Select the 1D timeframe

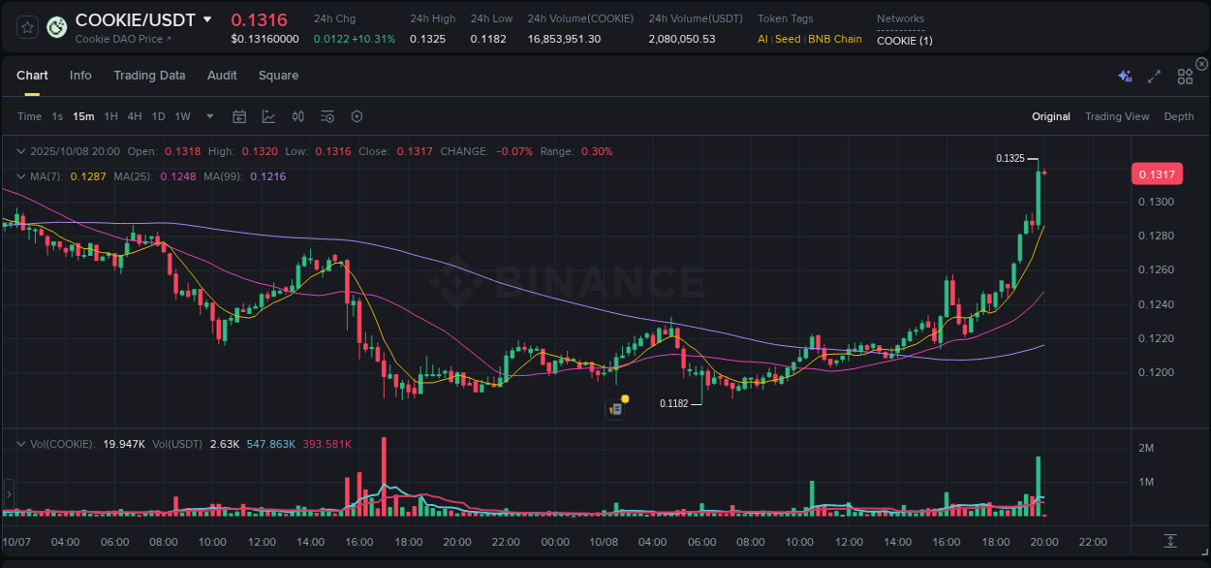tap(157, 115)
